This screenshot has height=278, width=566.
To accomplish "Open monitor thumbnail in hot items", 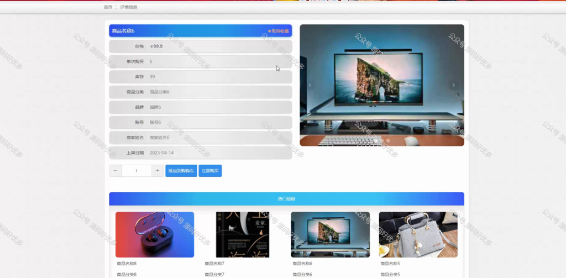I will click(331, 235).
